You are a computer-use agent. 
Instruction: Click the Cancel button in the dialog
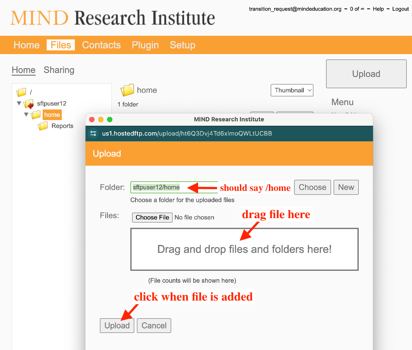pyautogui.click(x=154, y=325)
